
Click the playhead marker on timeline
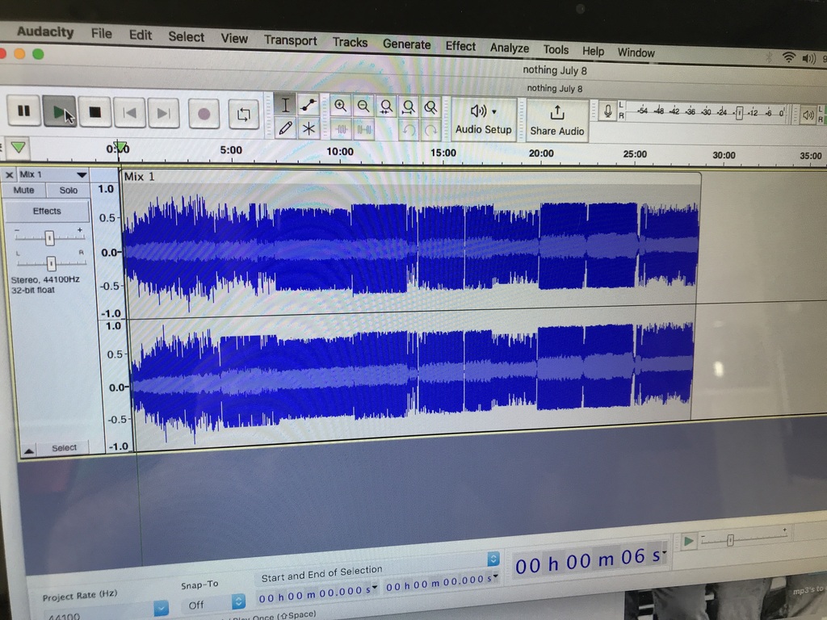[x=121, y=147]
